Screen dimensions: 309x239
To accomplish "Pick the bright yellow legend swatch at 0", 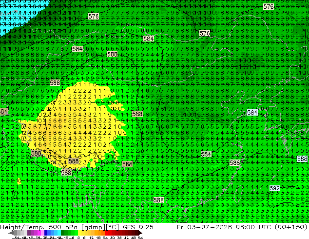I will click(79, 233).
